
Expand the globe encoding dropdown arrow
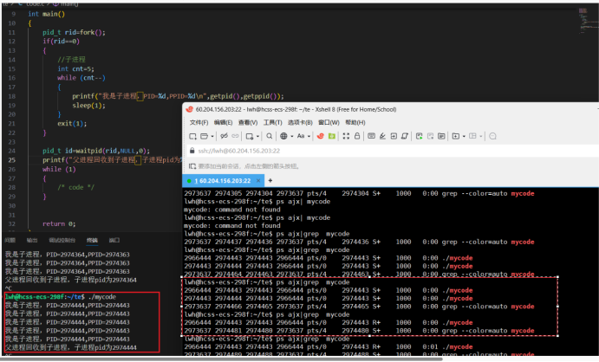tap(292, 136)
